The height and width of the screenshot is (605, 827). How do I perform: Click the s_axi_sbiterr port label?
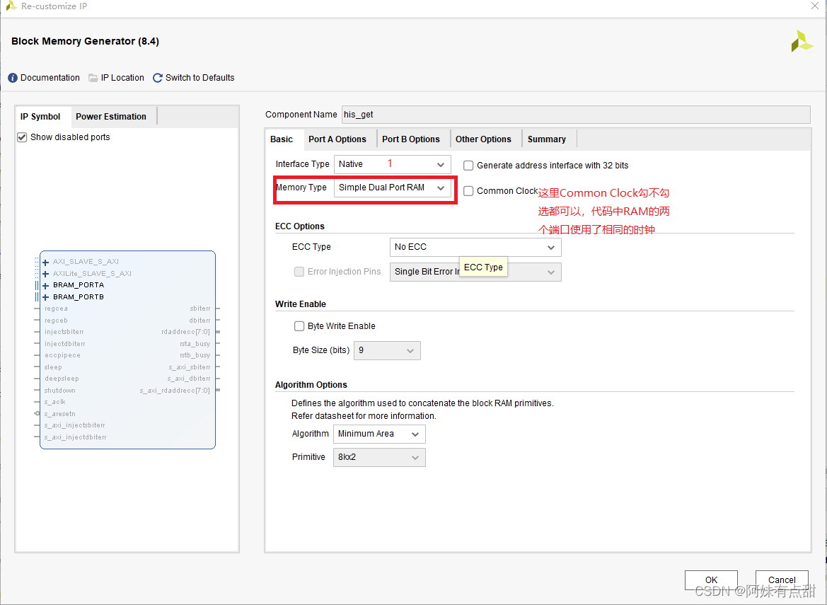pyautogui.click(x=190, y=367)
